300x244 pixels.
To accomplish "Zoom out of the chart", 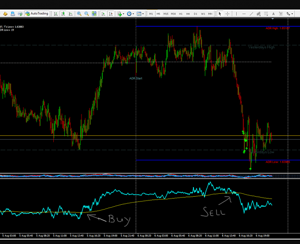I will point(86,14).
